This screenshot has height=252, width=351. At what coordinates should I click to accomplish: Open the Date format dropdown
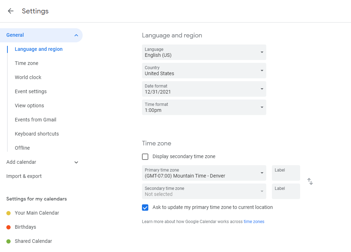coord(204,89)
